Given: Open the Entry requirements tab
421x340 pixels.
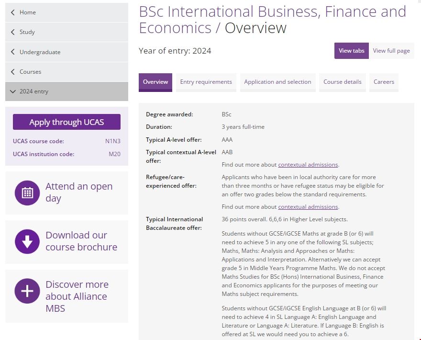Looking at the screenshot, I should click(x=206, y=82).
